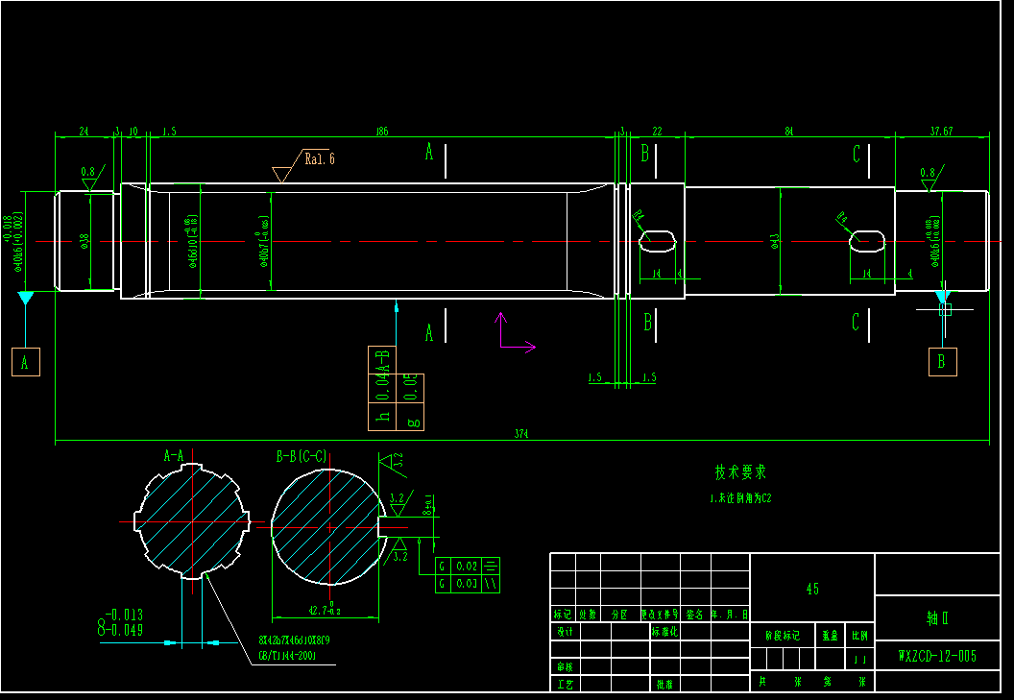Screen dimensions: 1014x700
Task: Select the 8 -0.013/-0.049 tolerance text
Action: [120, 621]
